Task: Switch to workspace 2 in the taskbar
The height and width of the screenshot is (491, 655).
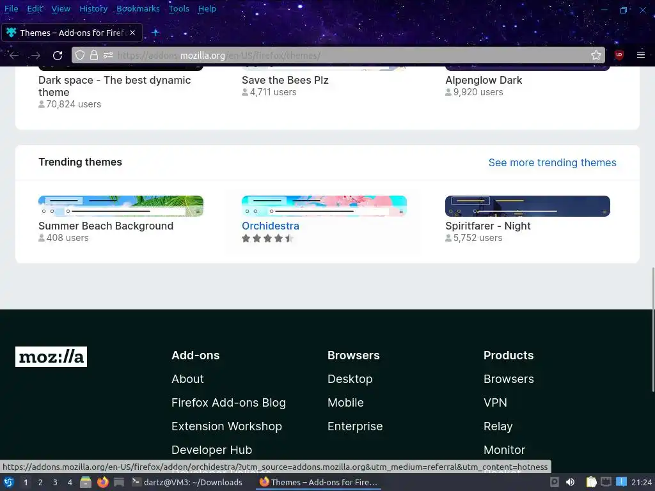Action: point(40,482)
